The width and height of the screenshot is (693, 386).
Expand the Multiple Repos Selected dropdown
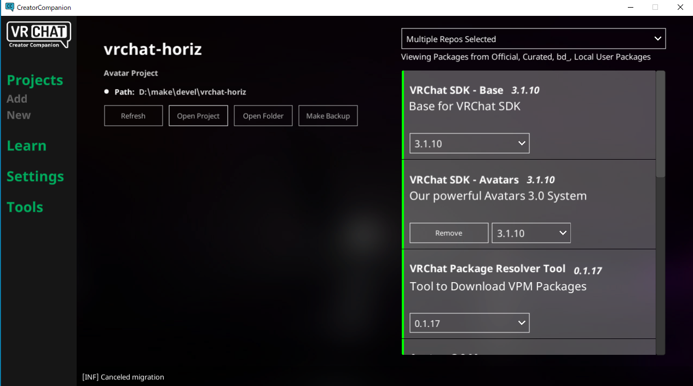coord(533,39)
